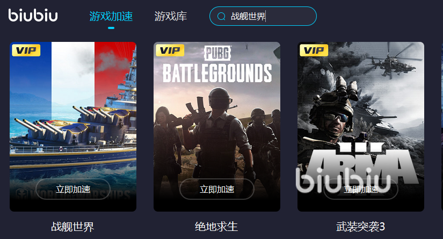Click 立即加速 on the 战舰世界 card

pos(73,189)
